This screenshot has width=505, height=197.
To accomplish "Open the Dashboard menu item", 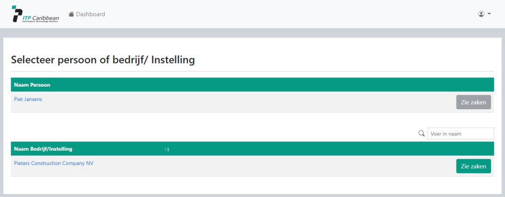I will [x=87, y=14].
